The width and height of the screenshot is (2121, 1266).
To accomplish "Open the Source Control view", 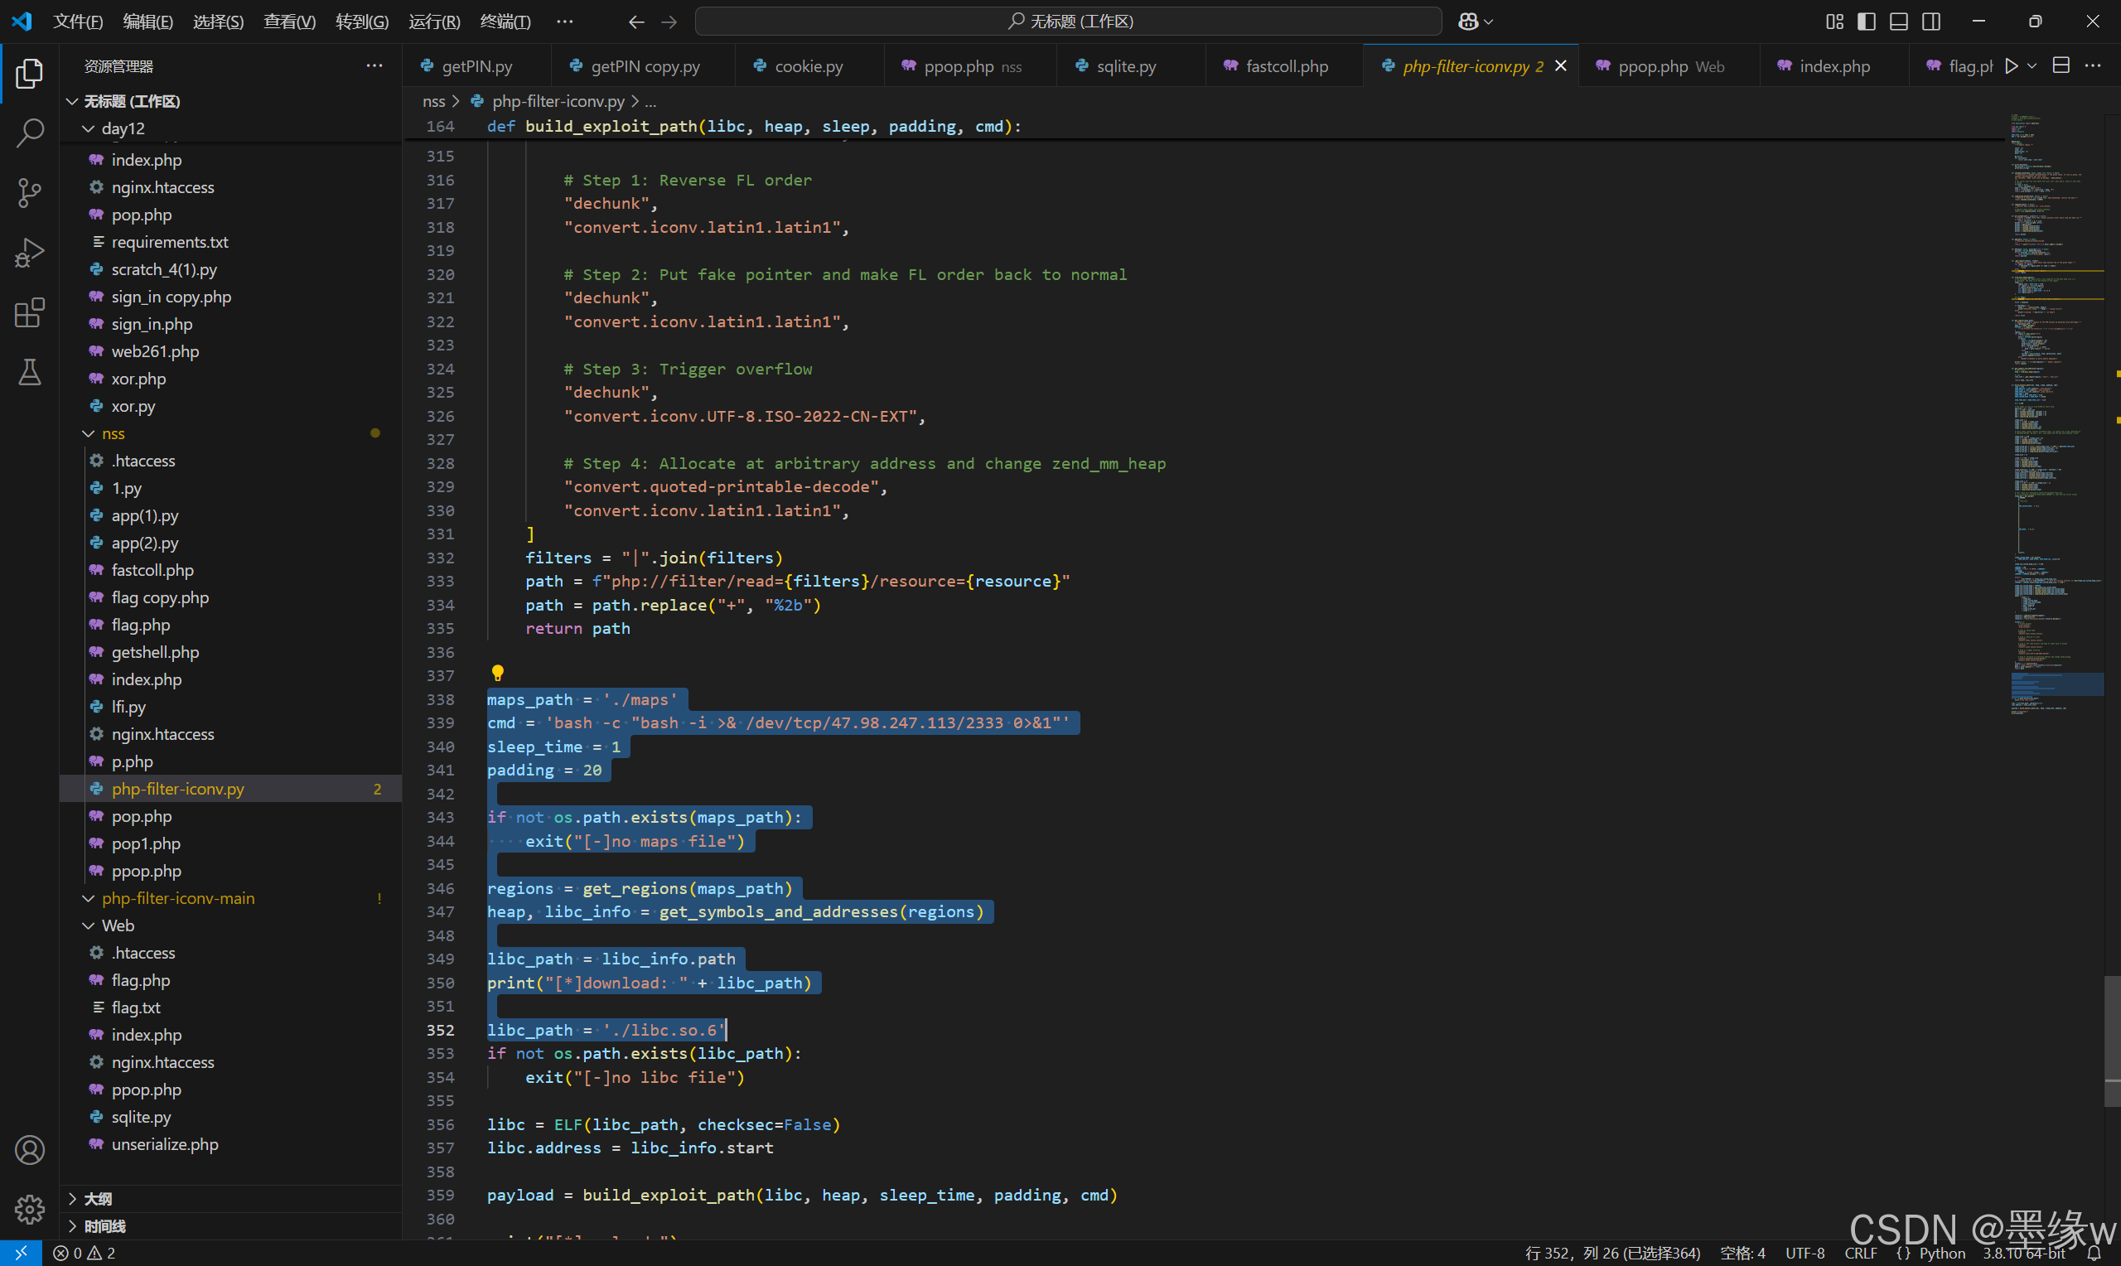I will (x=30, y=192).
